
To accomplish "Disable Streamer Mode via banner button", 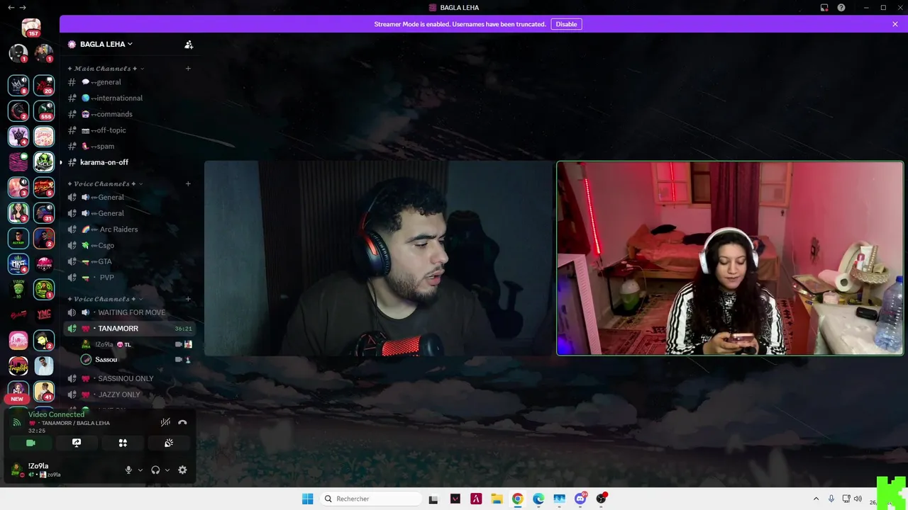I will point(566,24).
